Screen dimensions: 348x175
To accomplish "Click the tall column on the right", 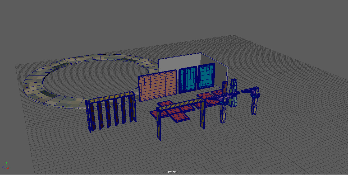I will [x=255, y=106].
